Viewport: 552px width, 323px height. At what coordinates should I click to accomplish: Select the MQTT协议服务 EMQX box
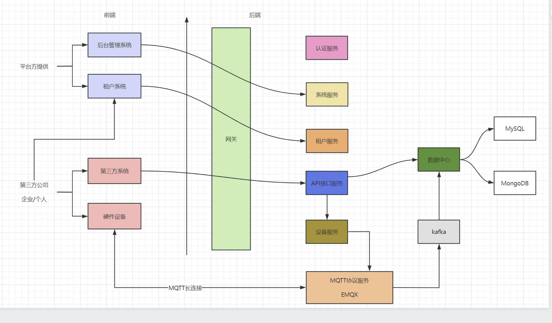click(x=349, y=287)
